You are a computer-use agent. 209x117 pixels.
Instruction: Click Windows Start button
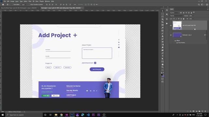3,115
